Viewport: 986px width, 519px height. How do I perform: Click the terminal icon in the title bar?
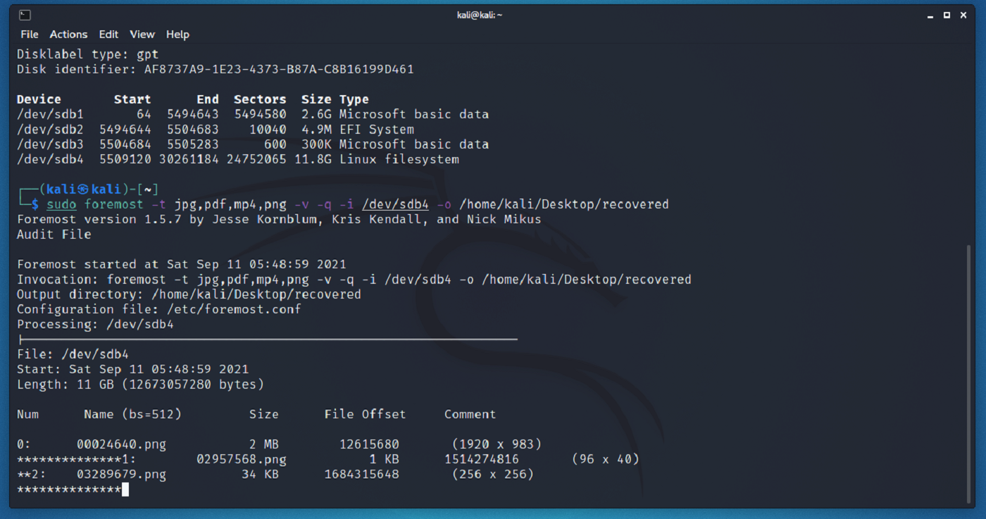23,14
